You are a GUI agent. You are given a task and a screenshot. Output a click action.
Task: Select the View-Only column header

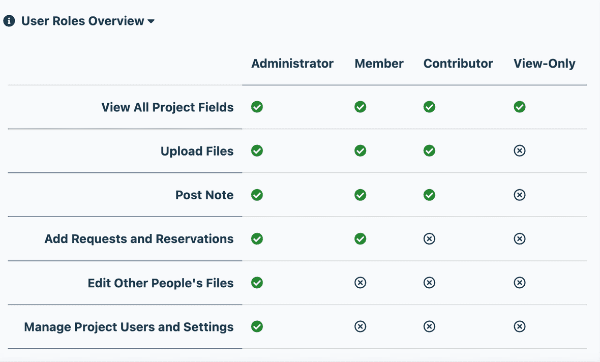pos(544,63)
